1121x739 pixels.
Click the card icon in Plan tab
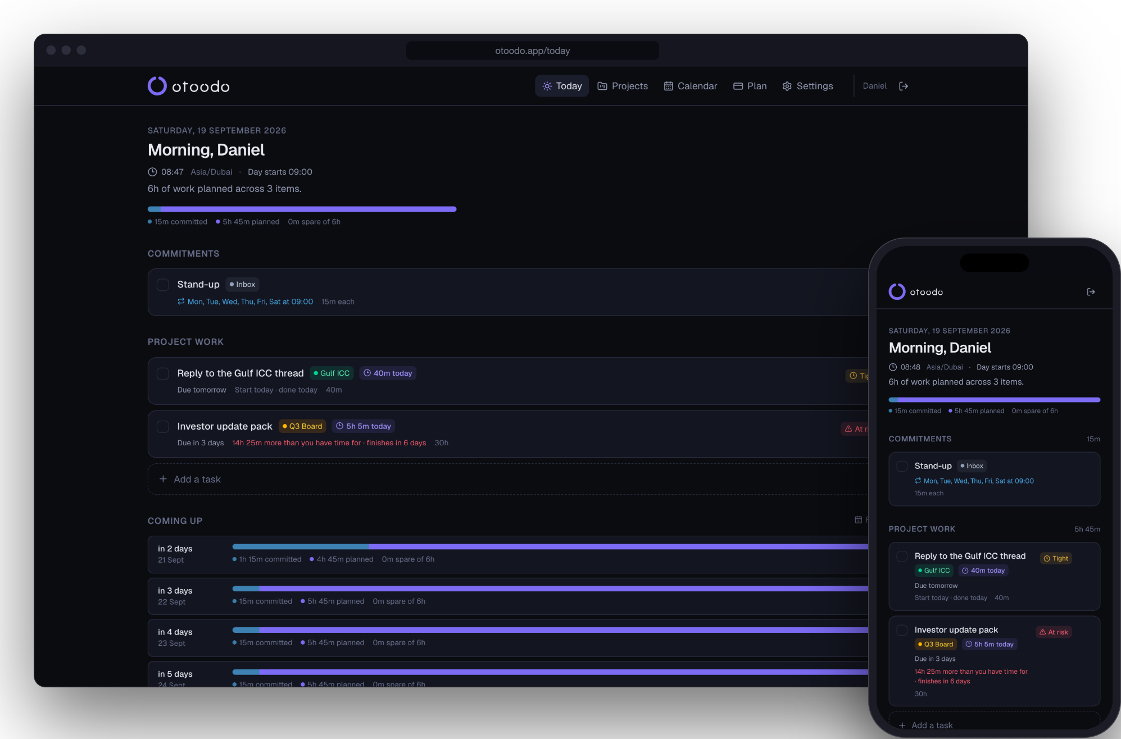click(x=738, y=86)
